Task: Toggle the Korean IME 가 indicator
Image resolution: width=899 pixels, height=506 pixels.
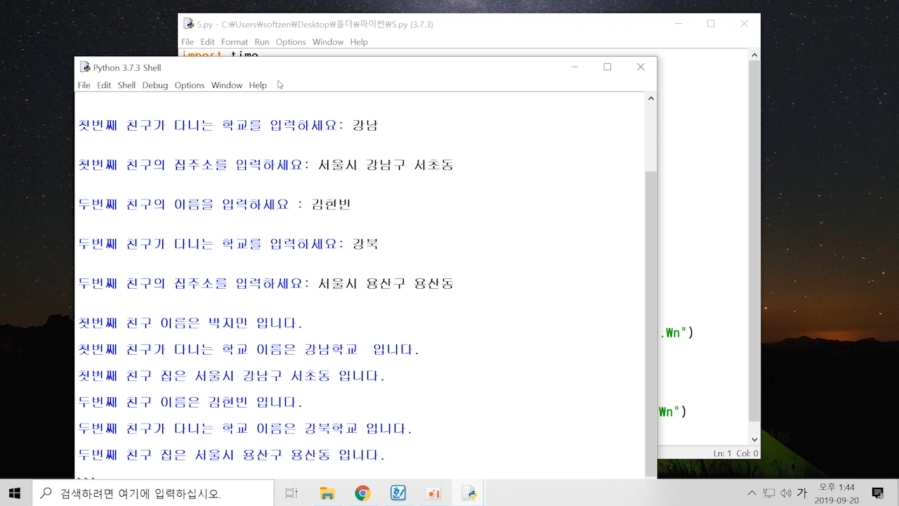Action: (802, 493)
